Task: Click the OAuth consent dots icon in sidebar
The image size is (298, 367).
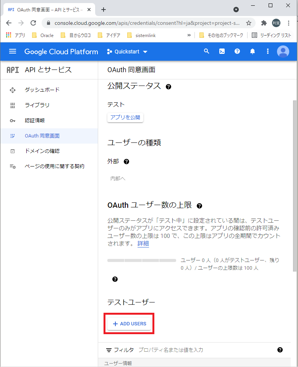Action: coord(13,136)
